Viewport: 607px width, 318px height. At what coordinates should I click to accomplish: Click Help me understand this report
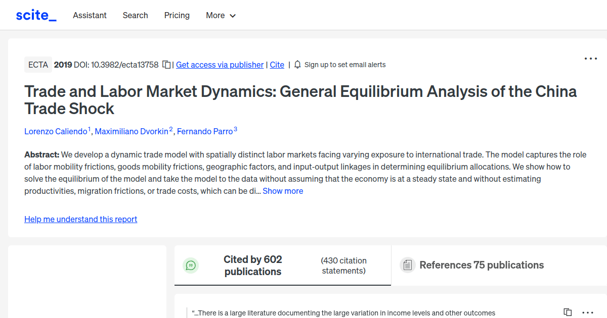pos(80,219)
